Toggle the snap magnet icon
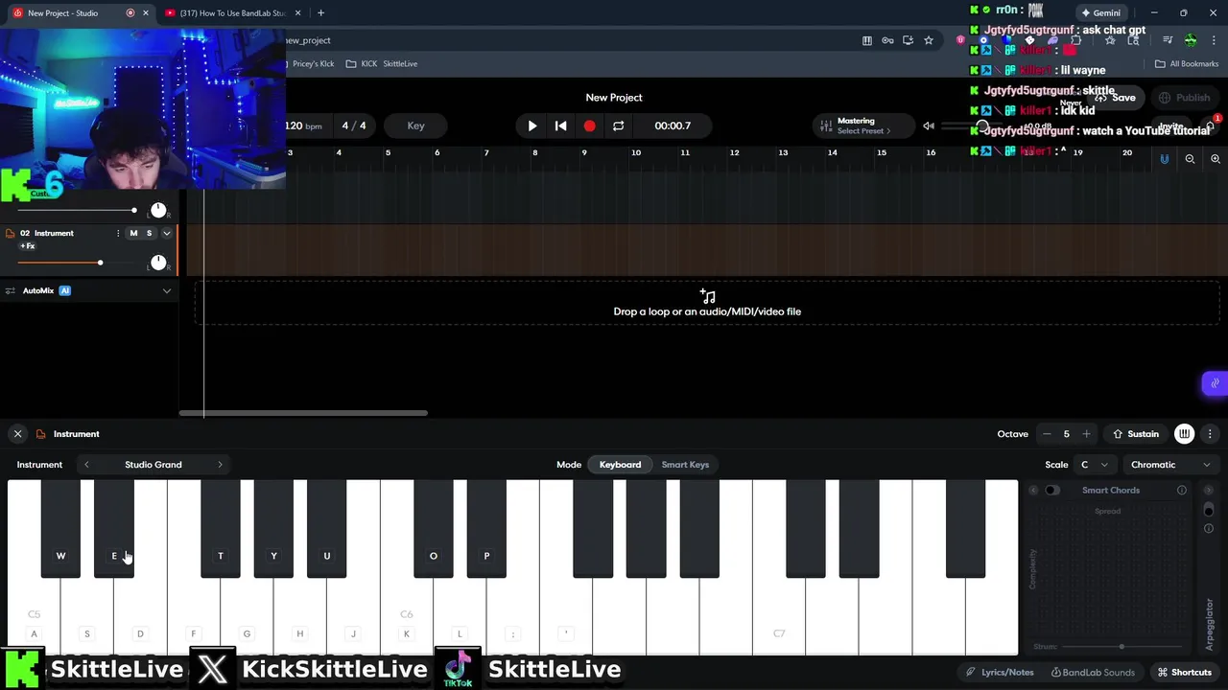This screenshot has height=690, width=1228. click(x=1165, y=159)
